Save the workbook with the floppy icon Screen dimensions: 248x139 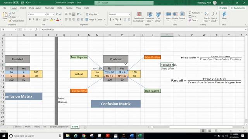tap(22, 3)
